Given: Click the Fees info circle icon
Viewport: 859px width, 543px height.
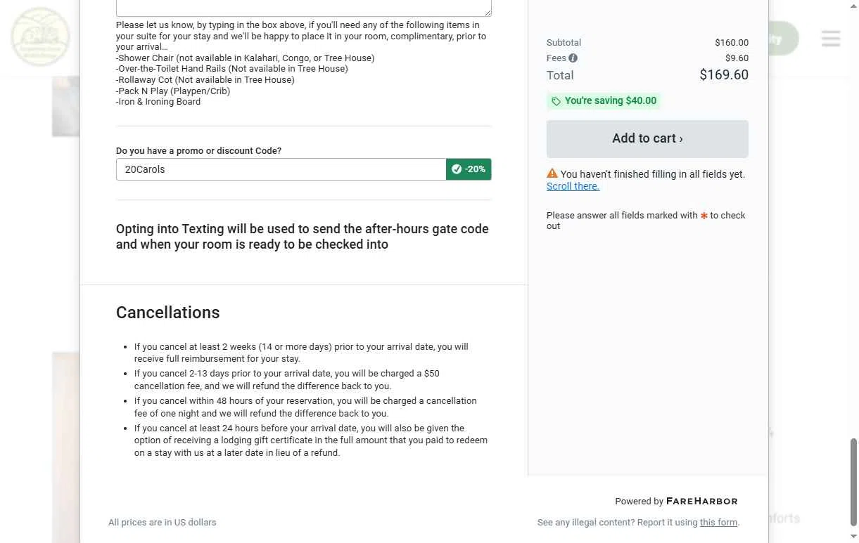Looking at the screenshot, I should pos(573,58).
